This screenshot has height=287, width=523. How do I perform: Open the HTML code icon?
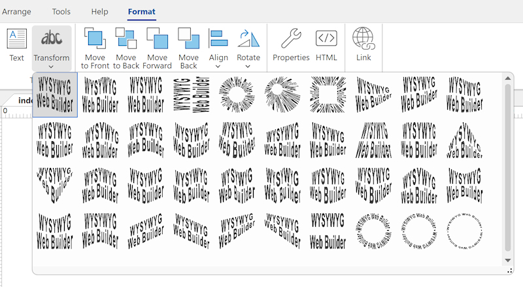tap(326, 38)
